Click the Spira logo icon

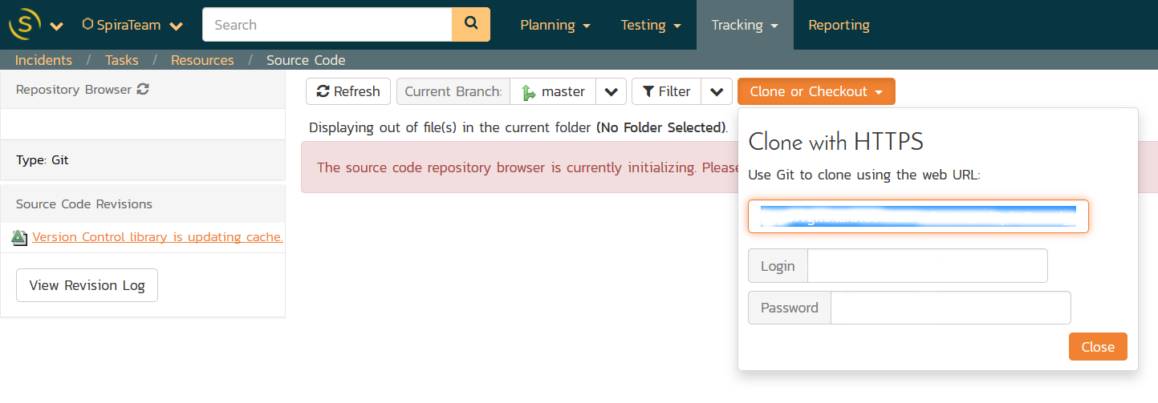(x=24, y=25)
